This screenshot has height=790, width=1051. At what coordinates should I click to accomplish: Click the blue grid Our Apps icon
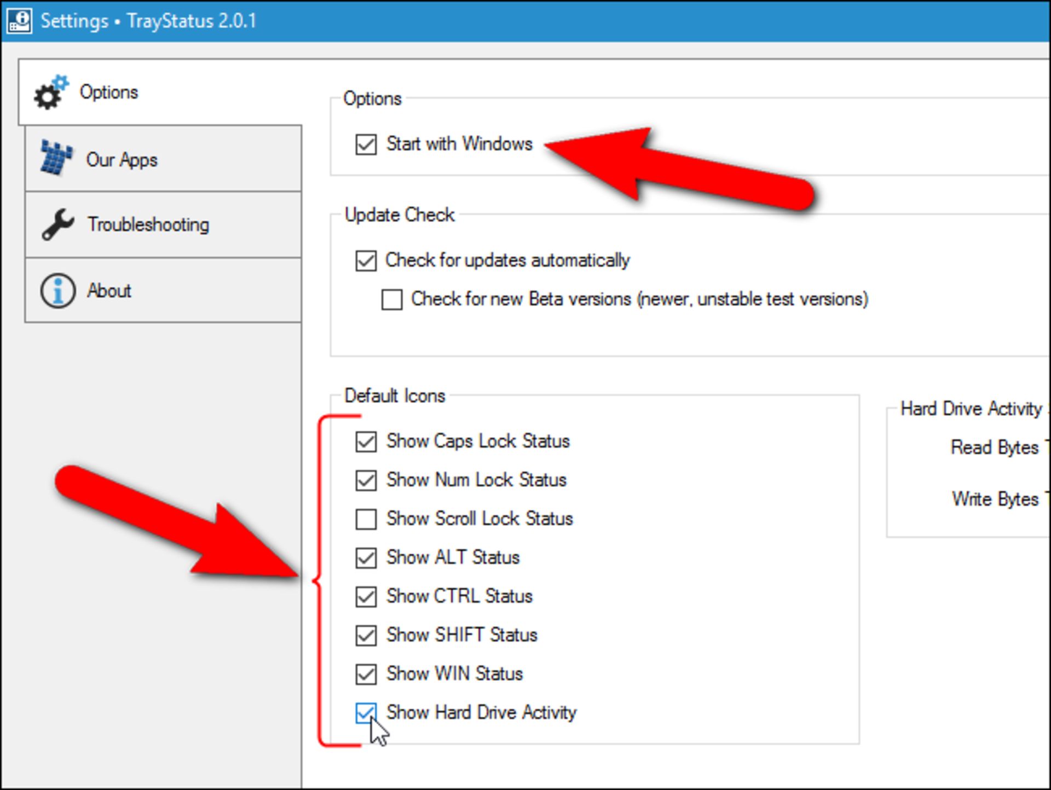tap(56, 159)
